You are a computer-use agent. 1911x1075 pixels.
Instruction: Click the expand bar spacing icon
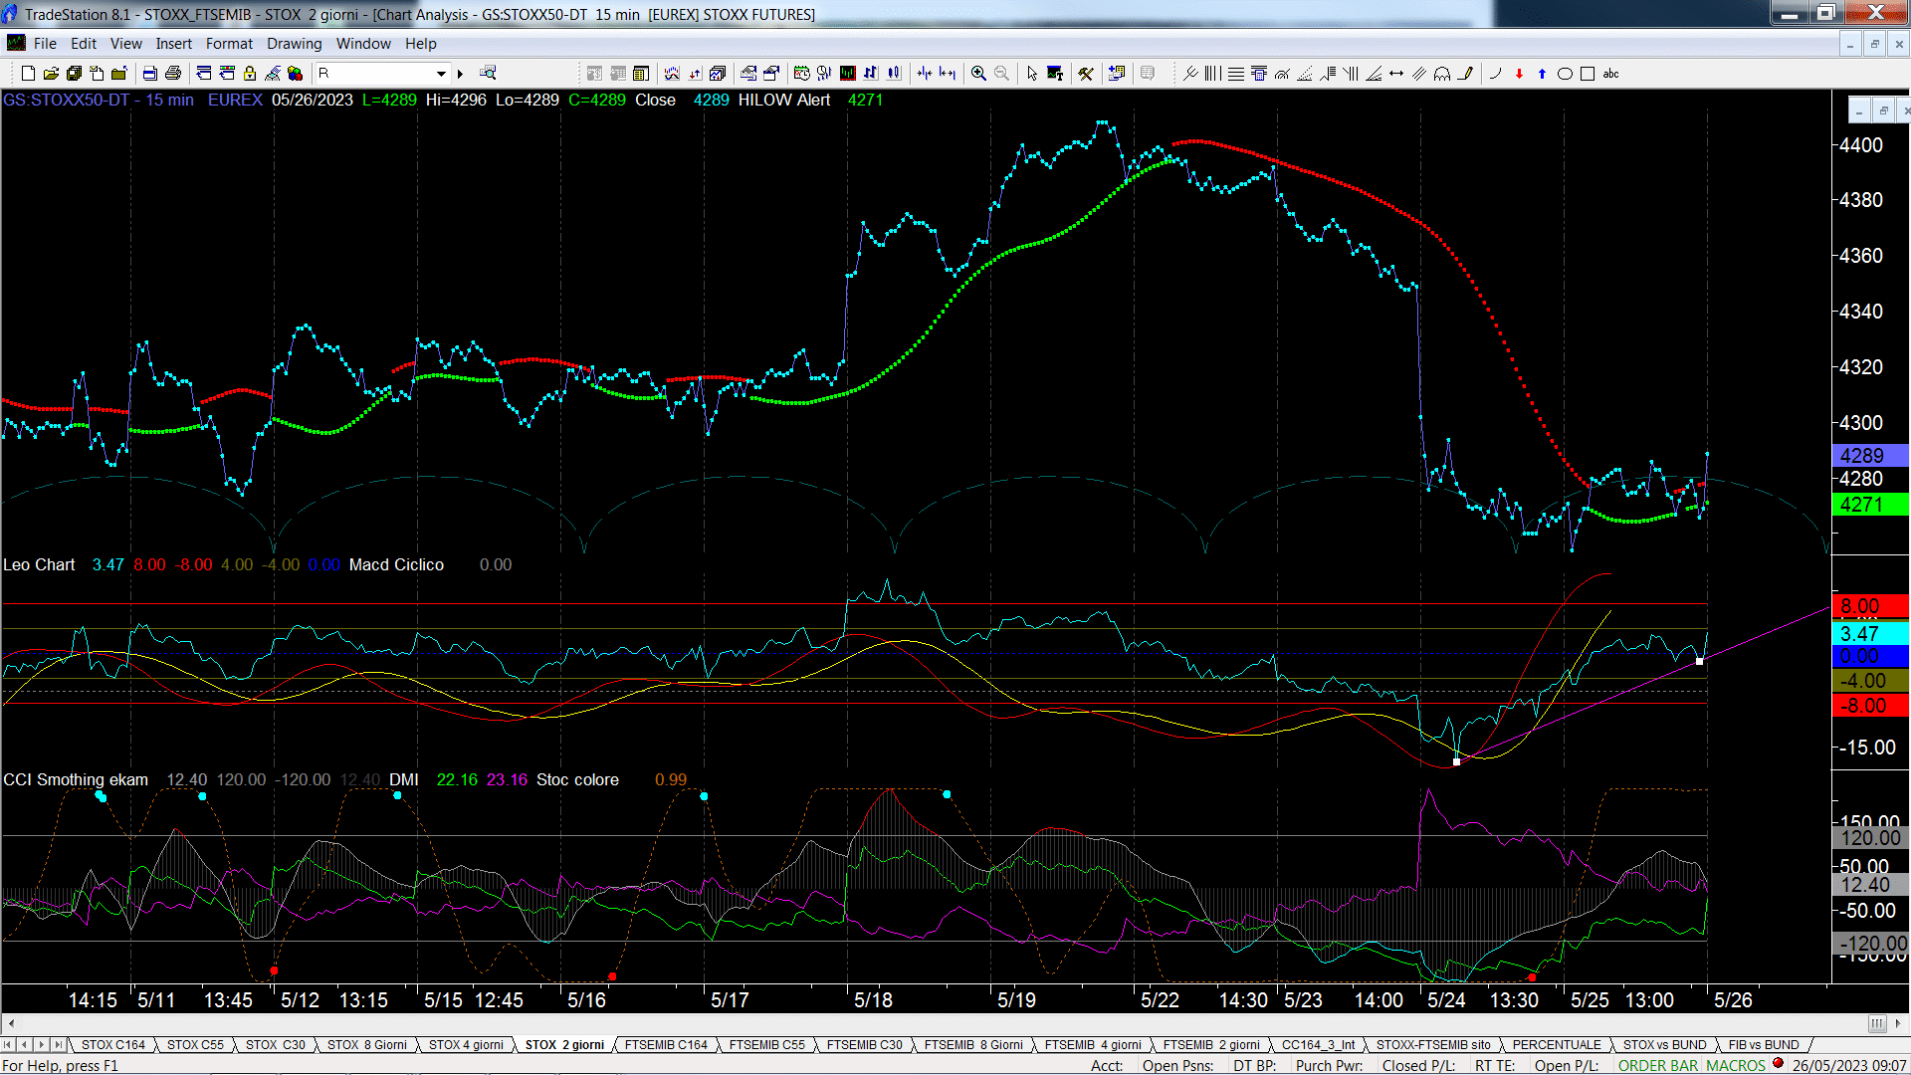(x=948, y=73)
